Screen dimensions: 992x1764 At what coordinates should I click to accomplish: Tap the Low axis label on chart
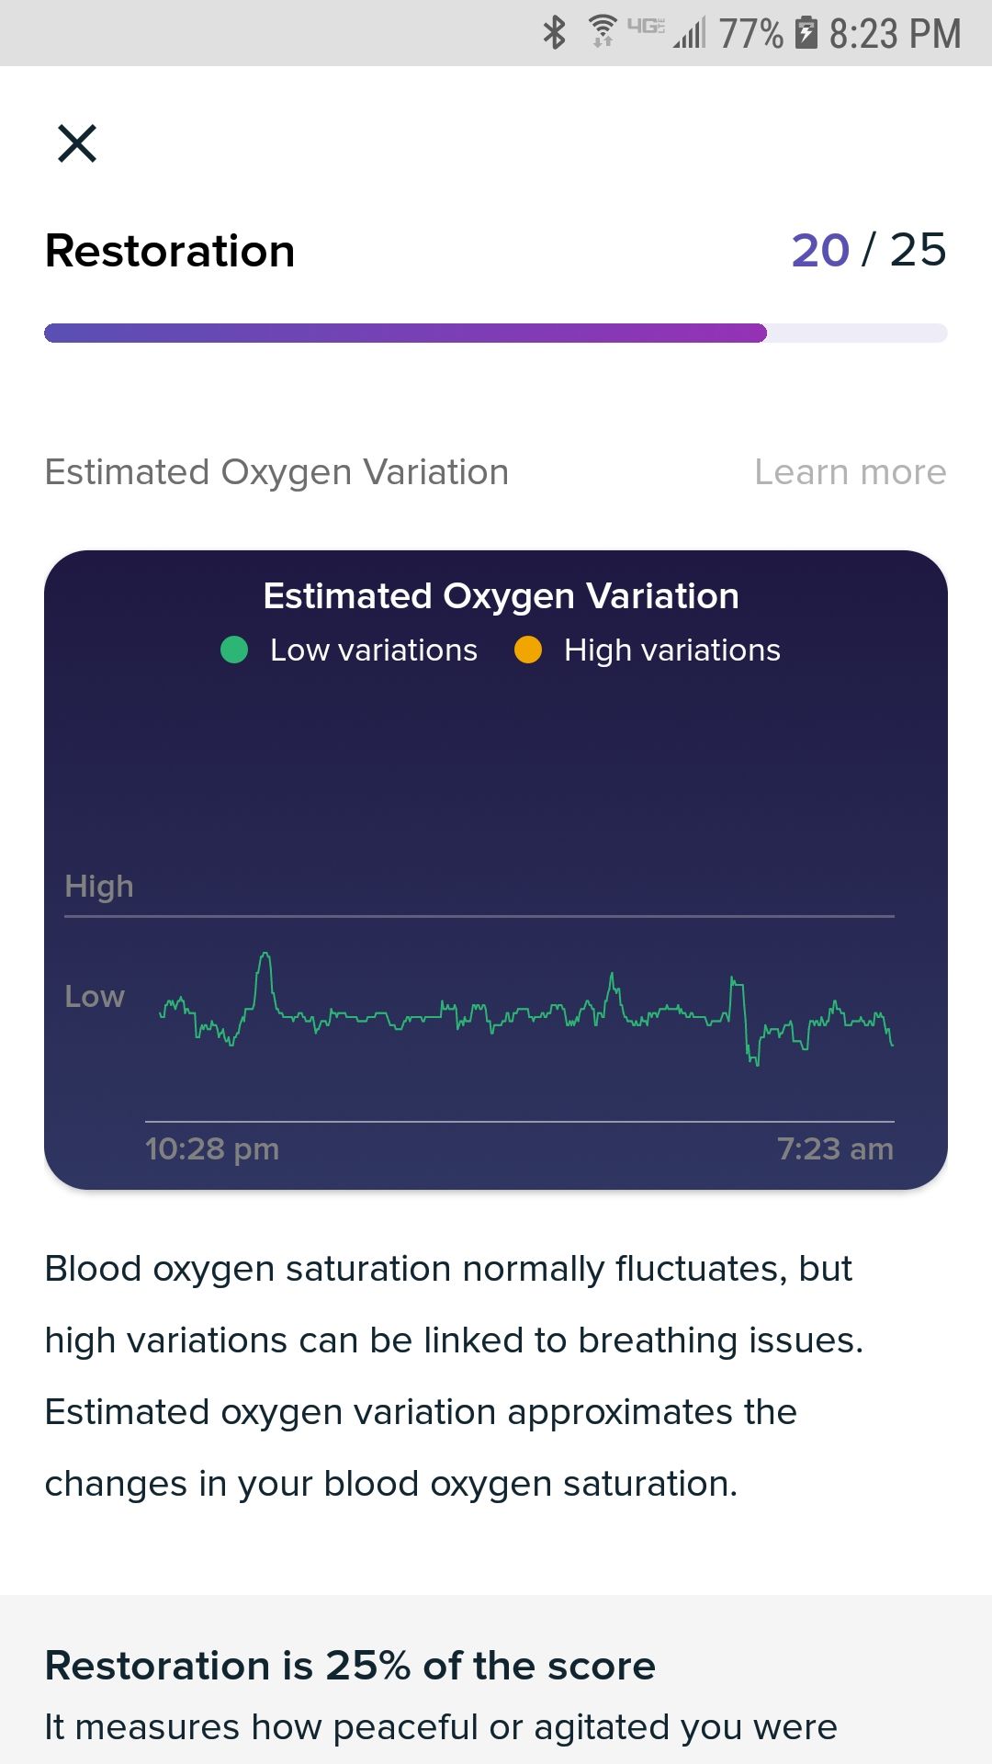95,997
